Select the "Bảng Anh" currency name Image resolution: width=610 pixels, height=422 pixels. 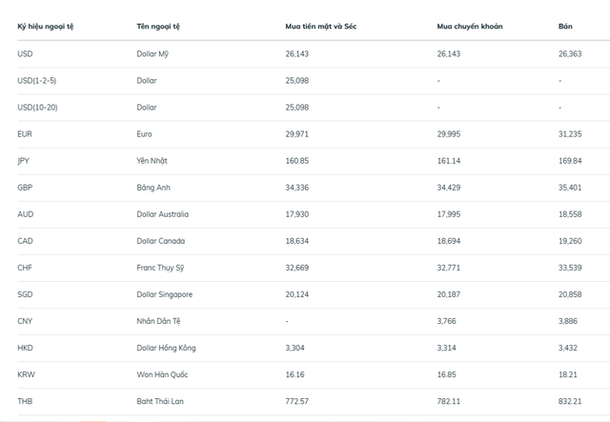click(x=153, y=188)
